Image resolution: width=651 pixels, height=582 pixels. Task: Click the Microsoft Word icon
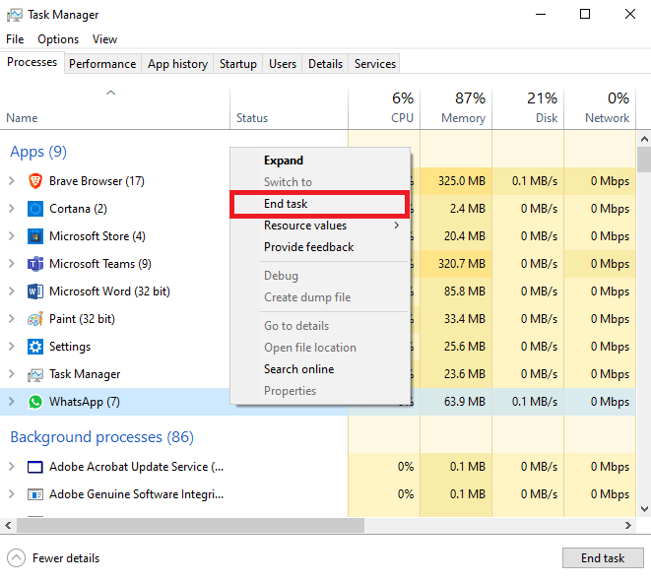(x=35, y=291)
